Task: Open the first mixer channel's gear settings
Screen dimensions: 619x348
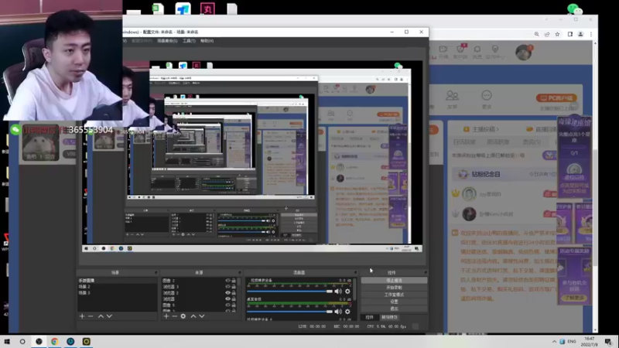Action: point(347,292)
